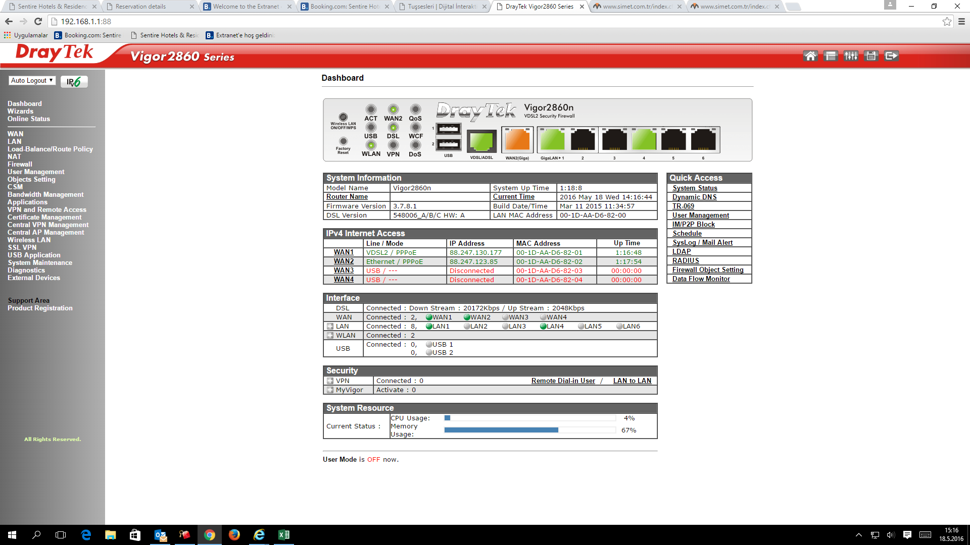Viewport: 970px width, 545px height.
Task: Click the WAN1 link in IPv4 table
Action: 344,252
